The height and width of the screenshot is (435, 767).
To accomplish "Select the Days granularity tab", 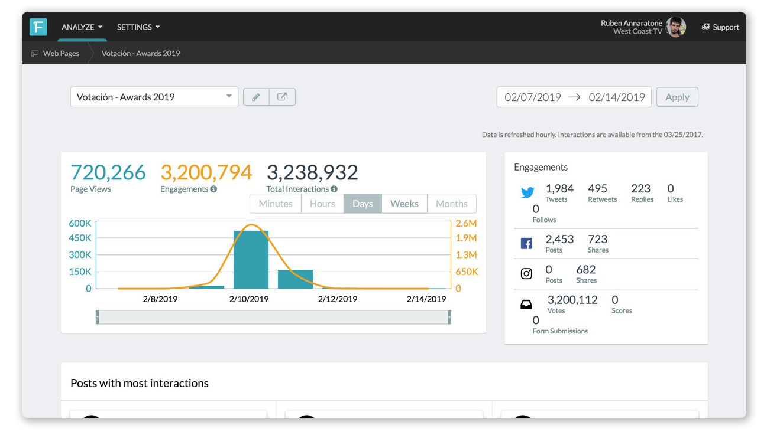I will [x=363, y=204].
